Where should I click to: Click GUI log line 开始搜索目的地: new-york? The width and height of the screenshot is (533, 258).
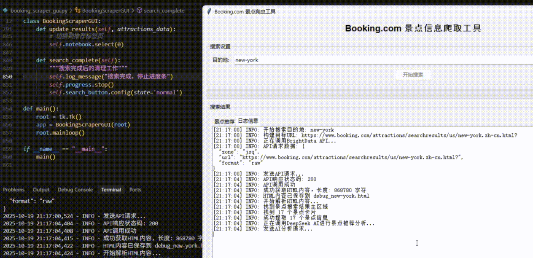pyautogui.click(x=273, y=130)
